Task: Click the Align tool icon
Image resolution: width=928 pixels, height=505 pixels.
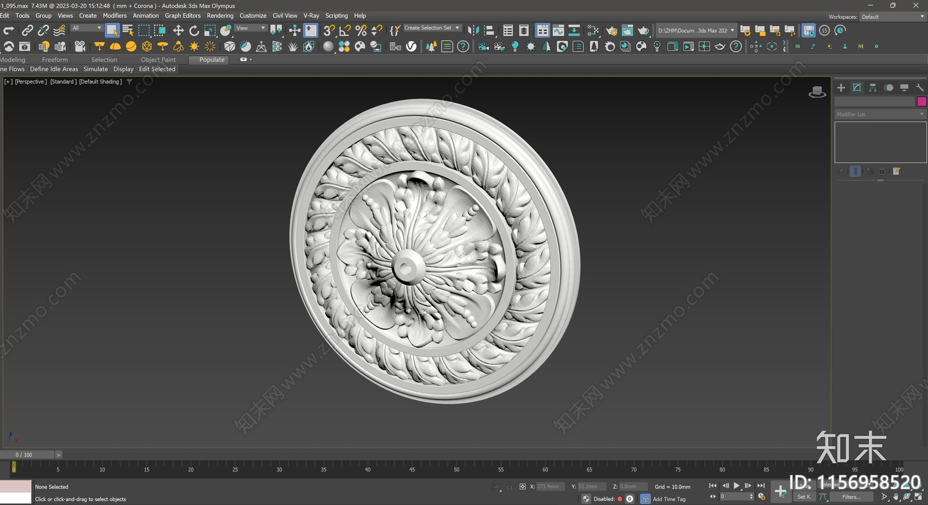Action: 489,30
